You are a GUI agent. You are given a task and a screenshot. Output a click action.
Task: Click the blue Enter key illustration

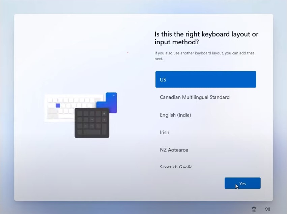[x=111, y=101]
